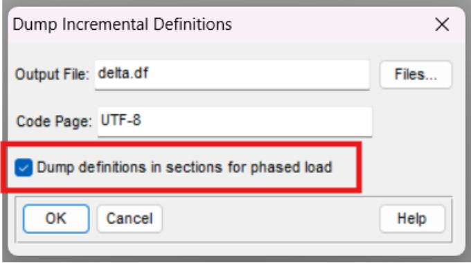The image size is (471, 263).
Task: Click the button panel between Cancel and Help
Action: pyautogui.click(x=270, y=219)
